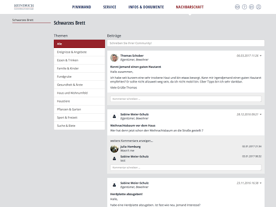Open the help question mark icon
This screenshot has height=207, width=276.
point(244,7)
